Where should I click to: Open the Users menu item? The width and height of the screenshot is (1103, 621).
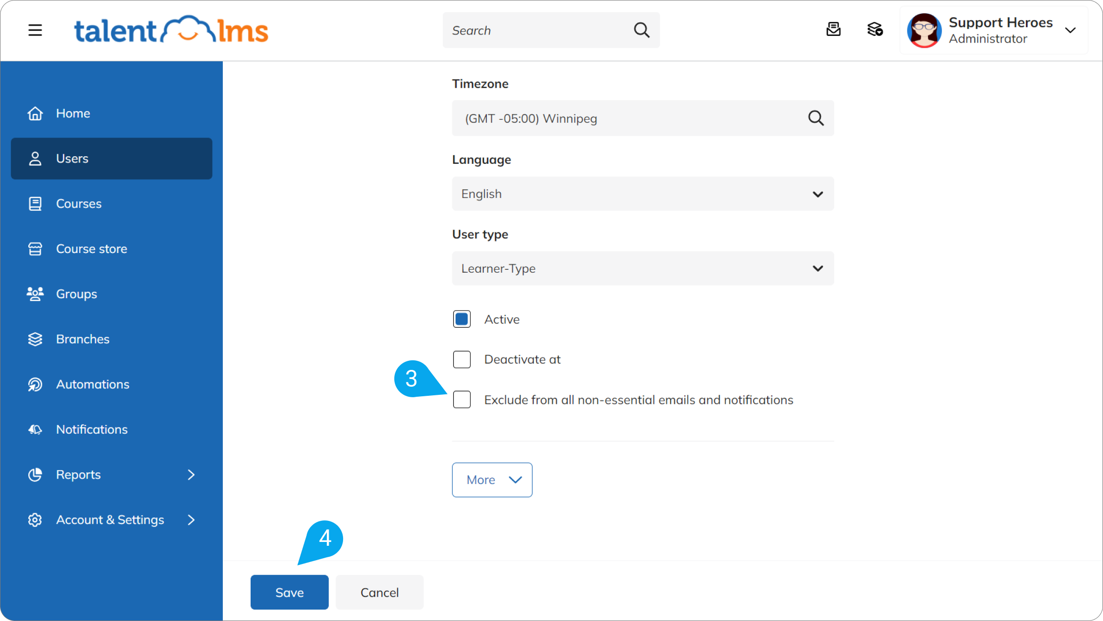[x=112, y=159]
